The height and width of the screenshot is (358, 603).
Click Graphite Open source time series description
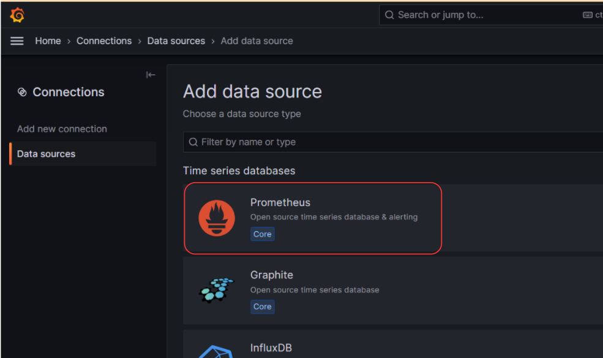[315, 290]
